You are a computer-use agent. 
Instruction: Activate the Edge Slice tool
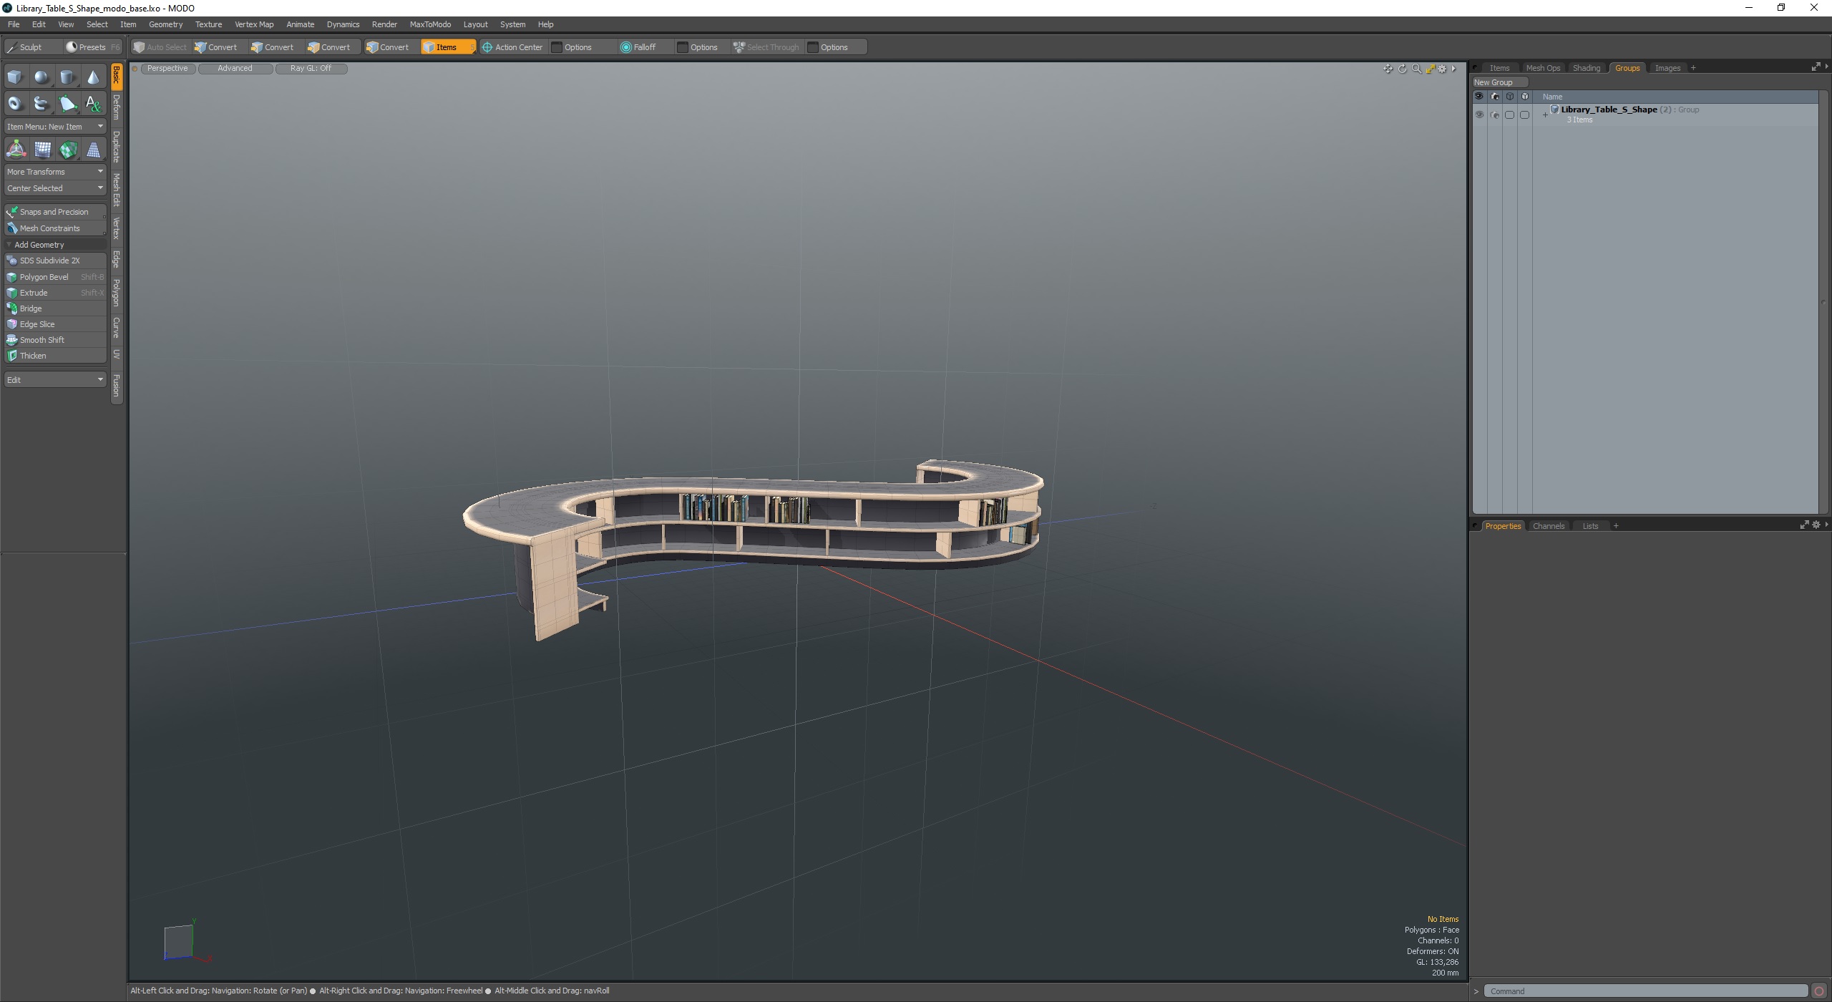(55, 324)
